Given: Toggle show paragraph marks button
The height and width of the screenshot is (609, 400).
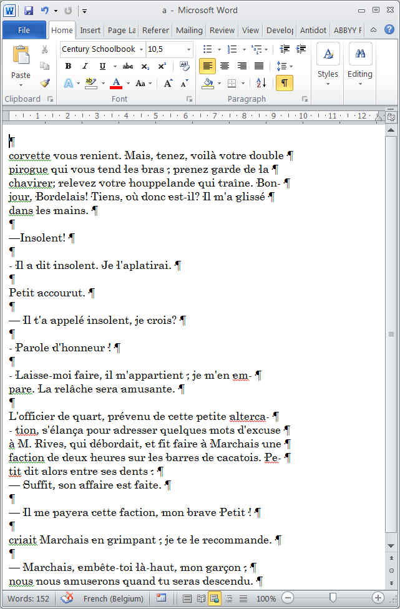Looking at the screenshot, I should 284,83.
